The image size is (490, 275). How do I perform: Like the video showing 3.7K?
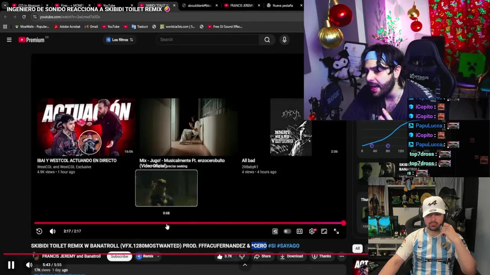click(x=224, y=256)
